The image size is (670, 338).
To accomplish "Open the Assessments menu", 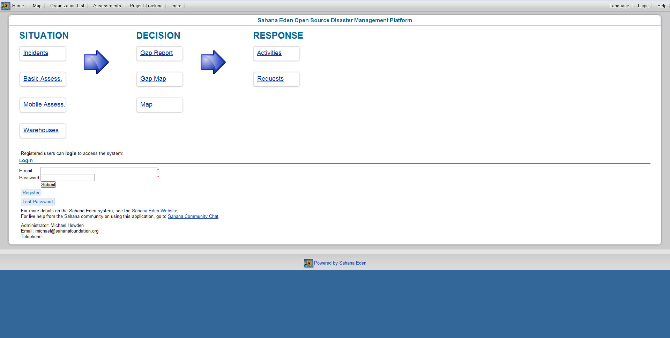I will coord(107,6).
